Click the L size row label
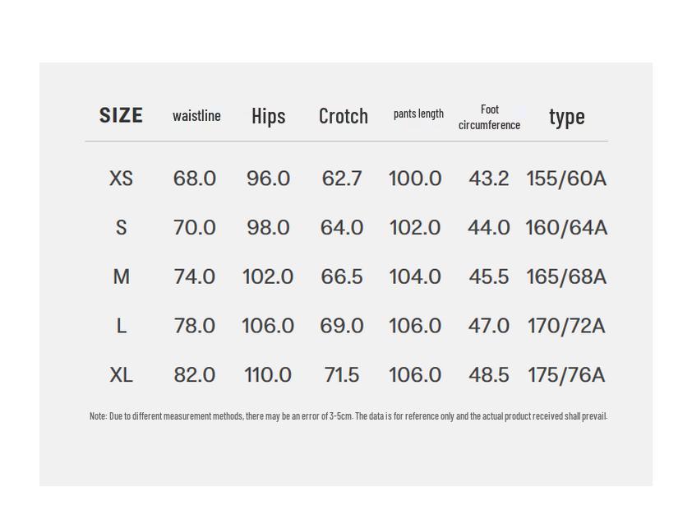The width and height of the screenshot is (692, 520). coord(121,327)
